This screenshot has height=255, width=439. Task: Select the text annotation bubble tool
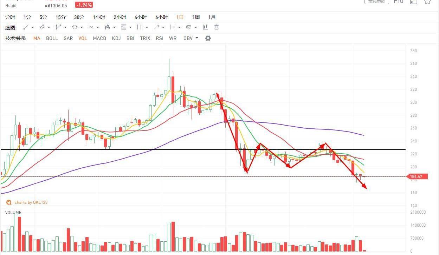pos(189,27)
